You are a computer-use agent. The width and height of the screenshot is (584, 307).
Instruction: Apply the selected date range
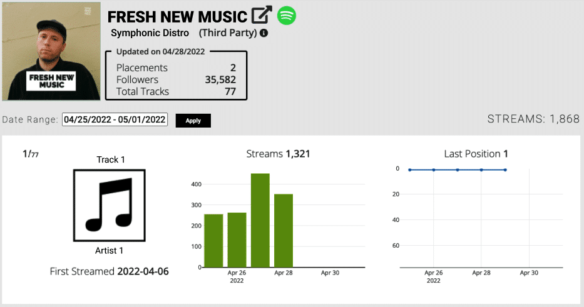pos(193,121)
